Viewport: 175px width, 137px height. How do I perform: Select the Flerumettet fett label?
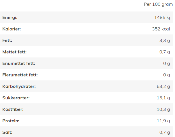pyautogui.click(x=20, y=75)
